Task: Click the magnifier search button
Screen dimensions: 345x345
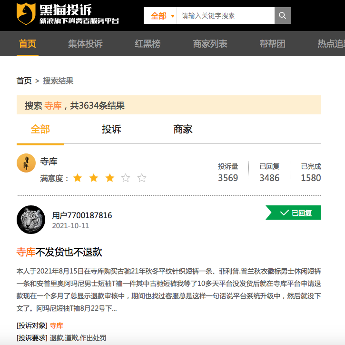Action: coord(283,15)
